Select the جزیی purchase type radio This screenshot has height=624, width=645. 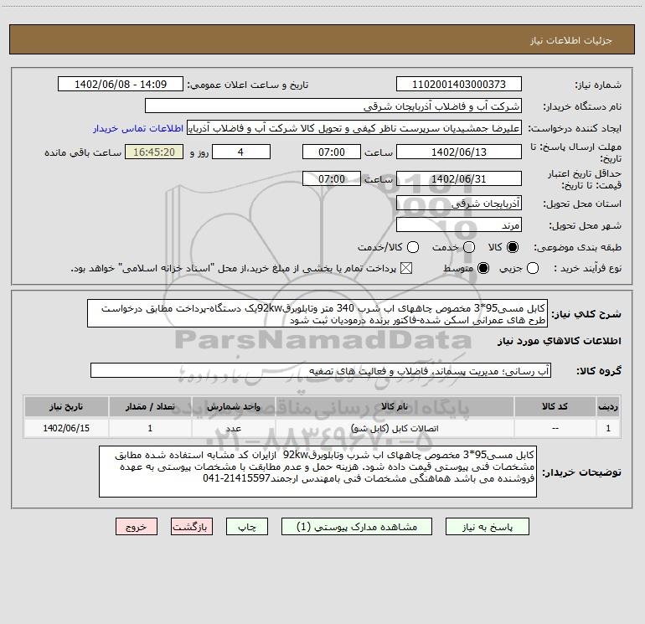[x=532, y=268]
